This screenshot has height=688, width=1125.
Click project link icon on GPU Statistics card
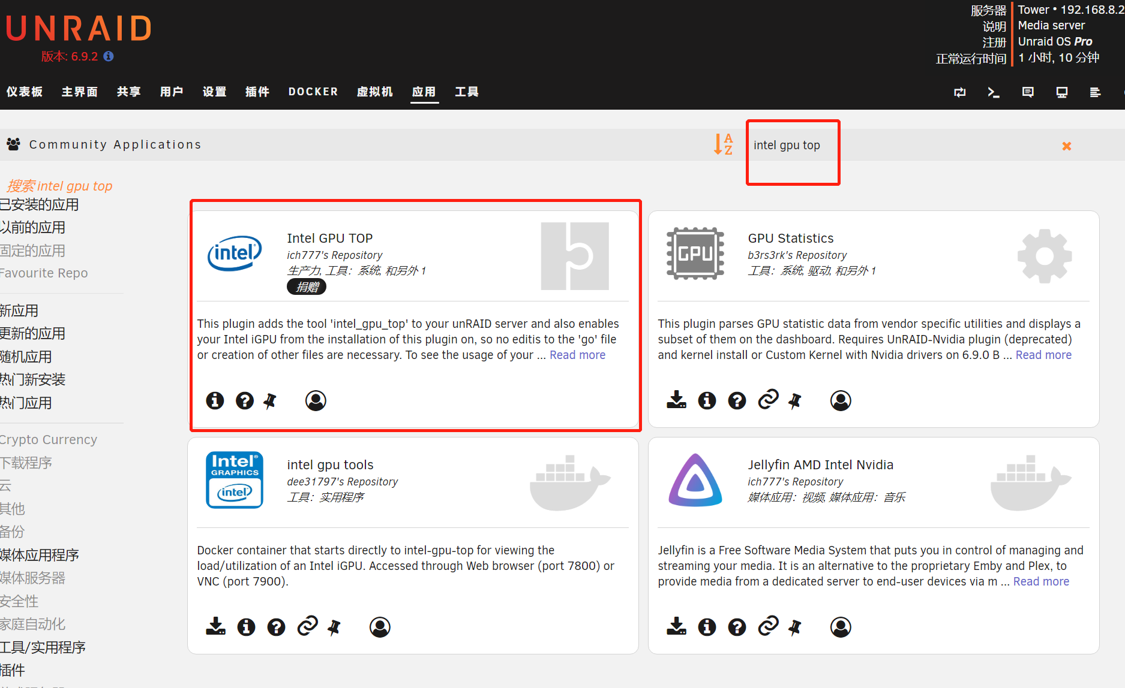(x=768, y=399)
